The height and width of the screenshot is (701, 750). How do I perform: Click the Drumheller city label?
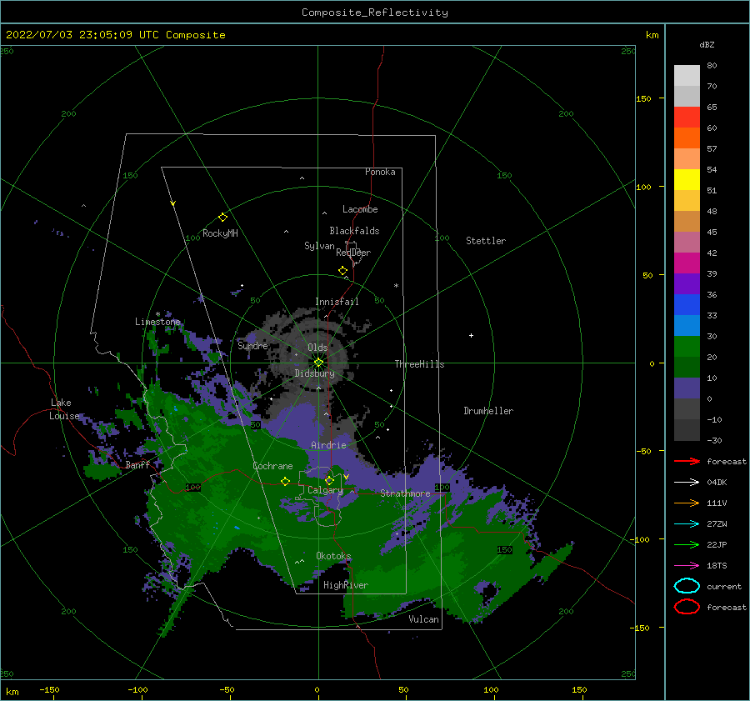click(488, 411)
